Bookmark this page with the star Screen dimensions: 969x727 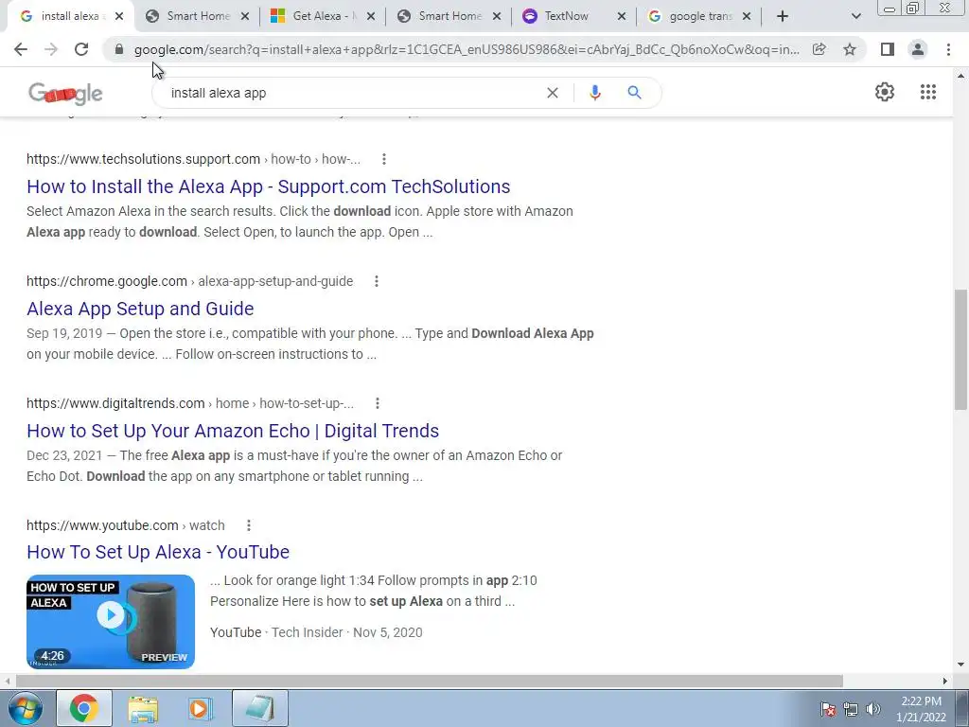pyautogui.click(x=850, y=49)
